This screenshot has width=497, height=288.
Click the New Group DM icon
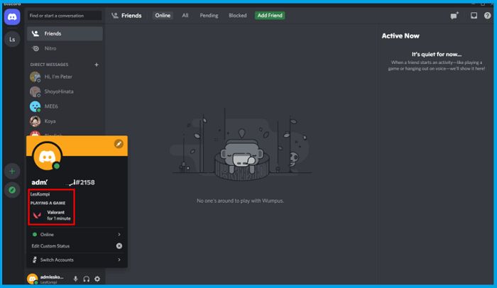tap(454, 15)
